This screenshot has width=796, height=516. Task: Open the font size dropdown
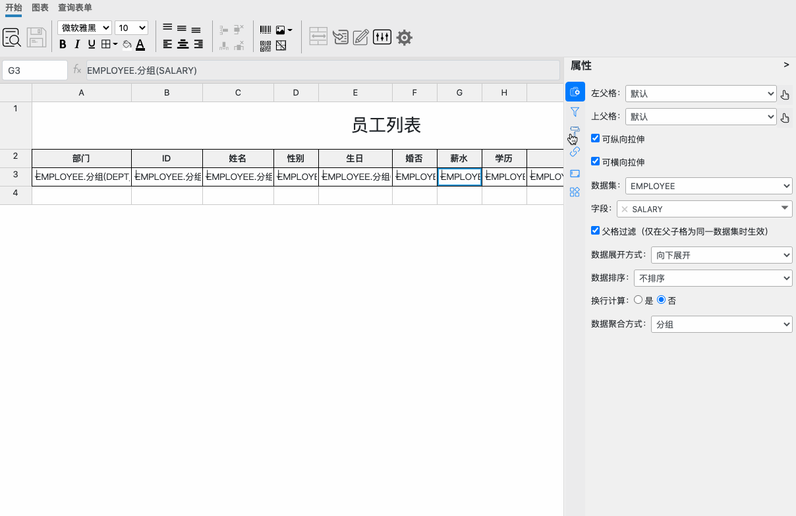click(131, 28)
